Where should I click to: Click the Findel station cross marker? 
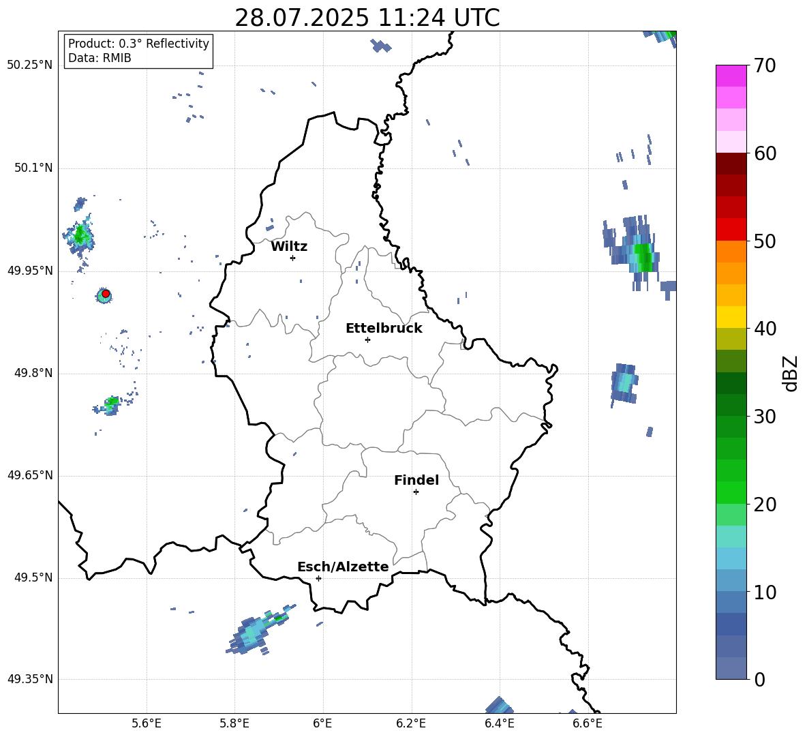tap(416, 492)
